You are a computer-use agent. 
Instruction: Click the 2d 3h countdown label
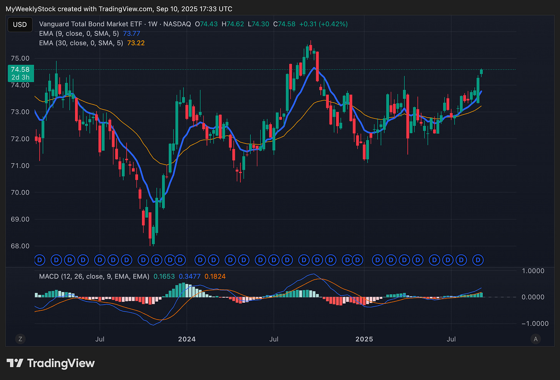(x=20, y=77)
